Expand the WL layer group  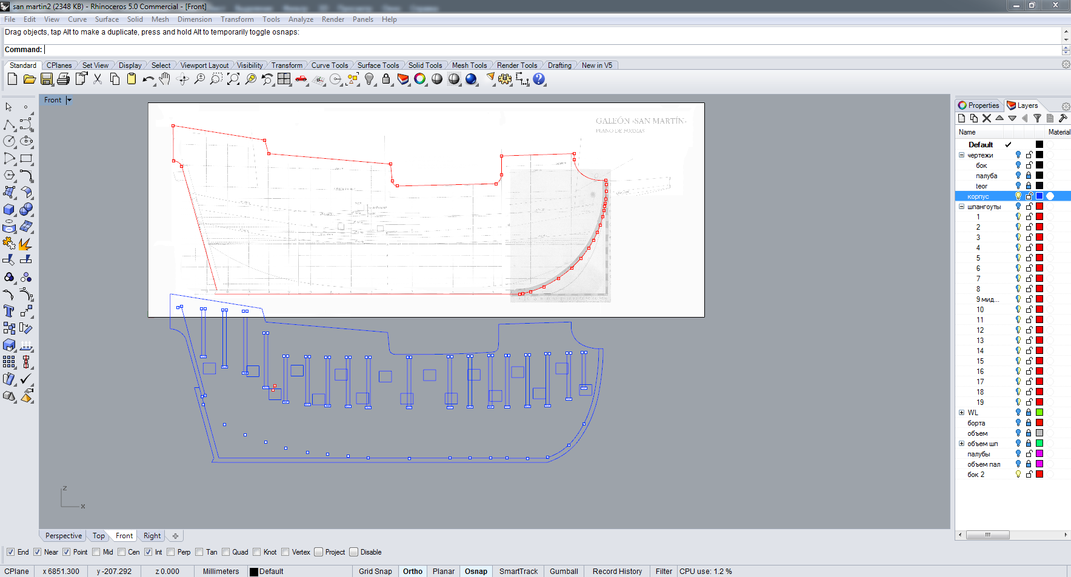click(x=961, y=413)
